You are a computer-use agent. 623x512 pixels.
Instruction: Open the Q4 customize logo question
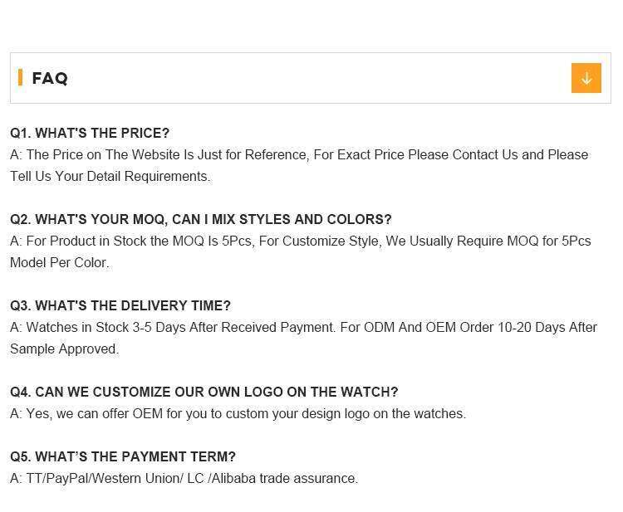(204, 392)
